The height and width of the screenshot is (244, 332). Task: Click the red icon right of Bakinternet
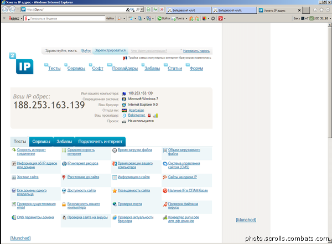coord(149,116)
